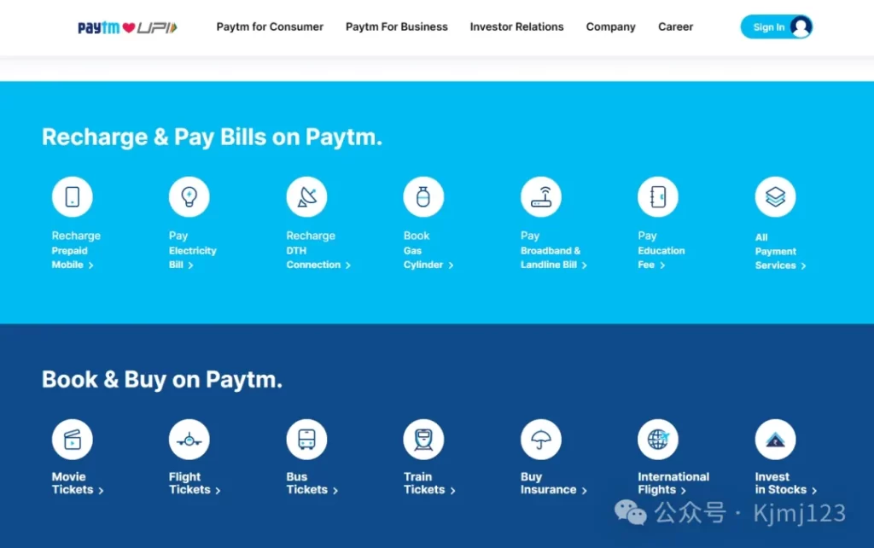Click the train tickets icon

tap(423, 440)
